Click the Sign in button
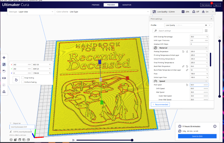Image resolution: width=224 pixels, height=143 pixels. click(217, 5)
